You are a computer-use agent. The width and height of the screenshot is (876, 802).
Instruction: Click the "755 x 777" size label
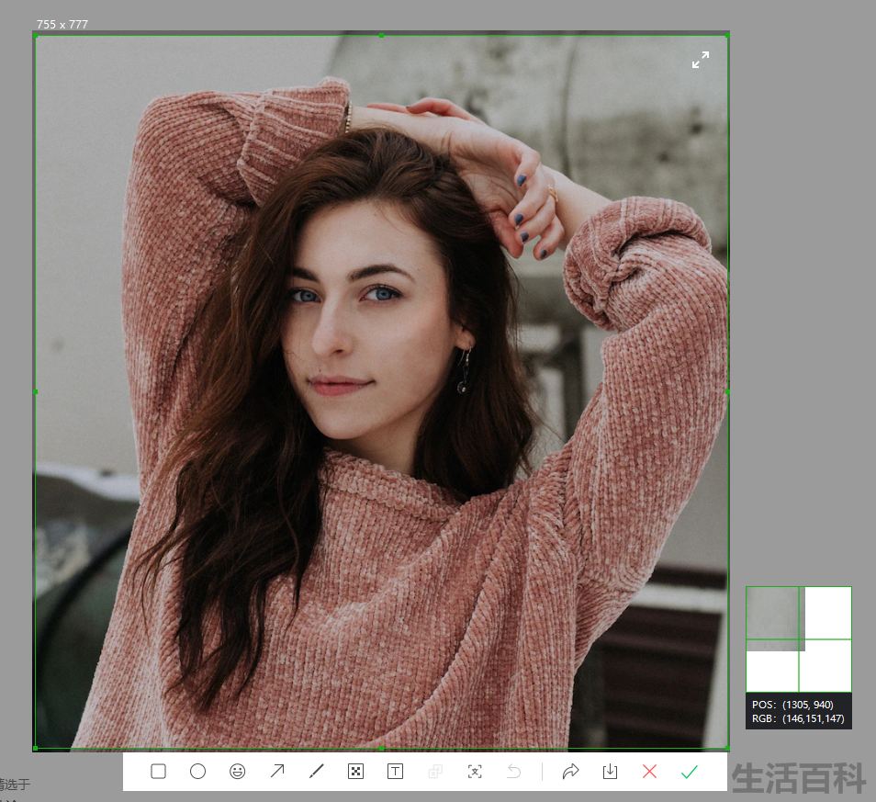(x=62, y=25)
